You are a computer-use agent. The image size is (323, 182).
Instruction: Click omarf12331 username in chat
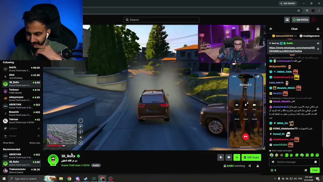click(280, 145)
